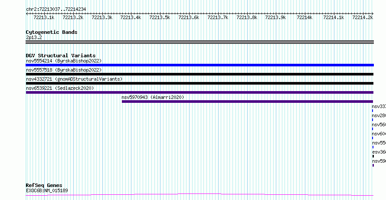Click the nsv6539221 (Sedlazeck2020) label
The image size is (386, 200).
[x=60, y=88]
